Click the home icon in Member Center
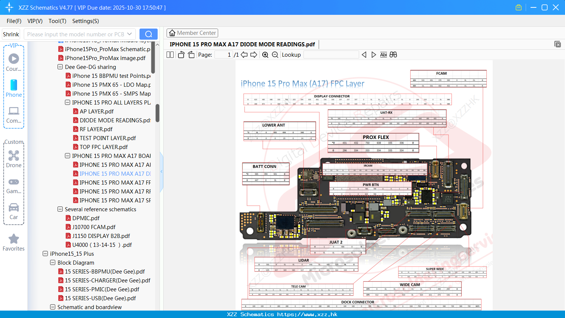This screenshot has width=565, height=318. [172, 33]
